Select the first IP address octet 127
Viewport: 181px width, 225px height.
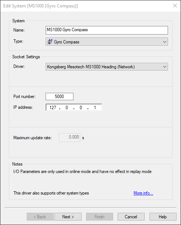coord(53,107)
